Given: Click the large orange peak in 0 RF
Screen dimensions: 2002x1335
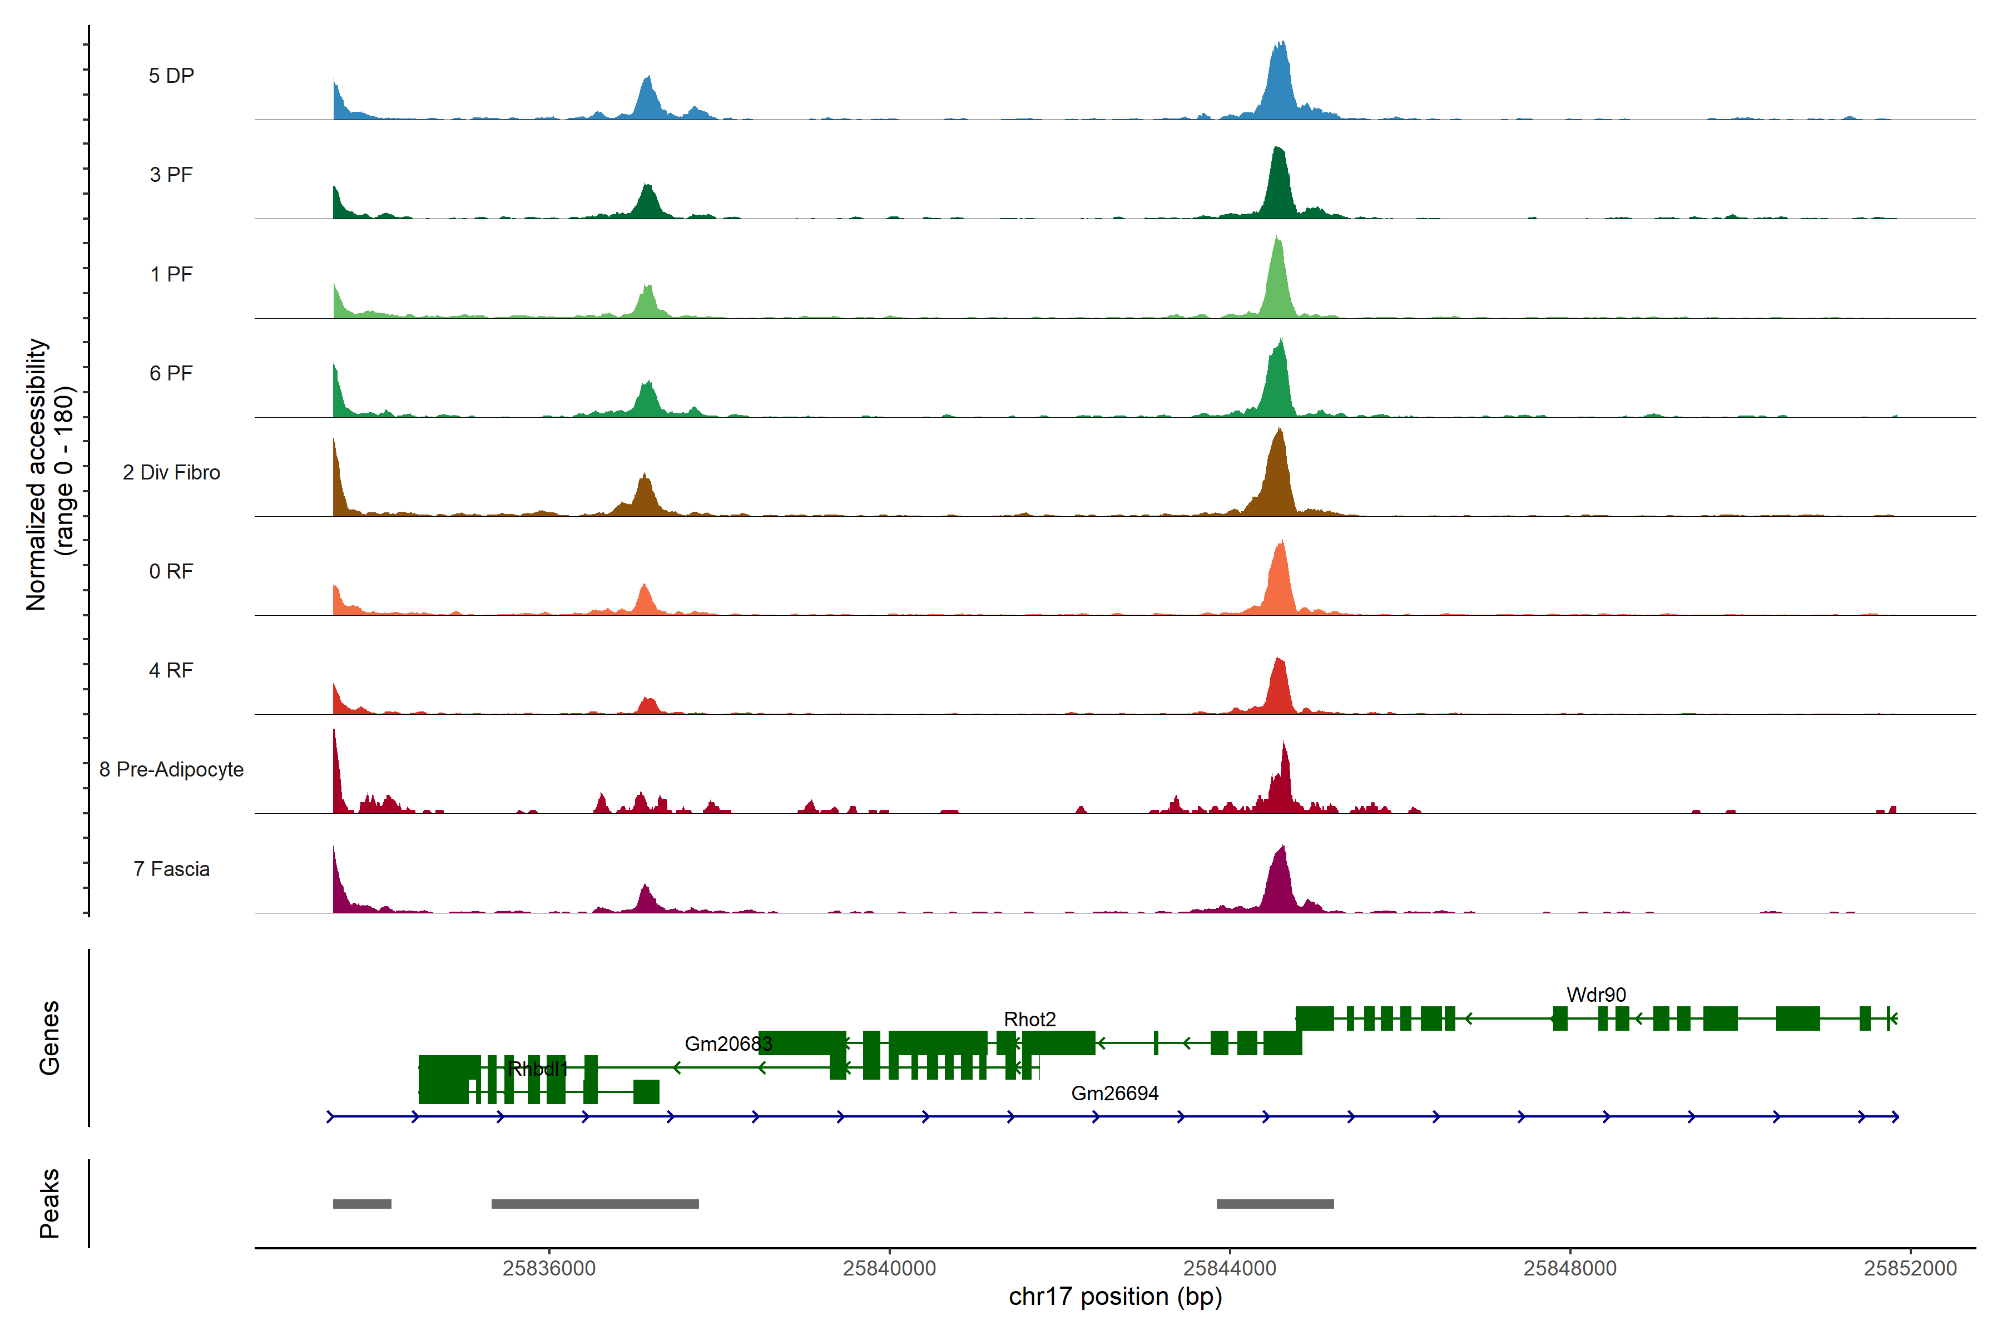Looking at the screenshot, I should pos(1280,583).
